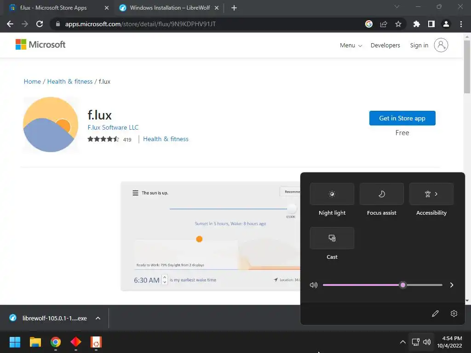Expand the Menu dropdown

coord(351,46)
